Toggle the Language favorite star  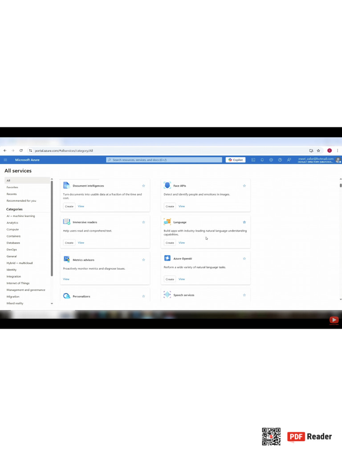[244, 222]
